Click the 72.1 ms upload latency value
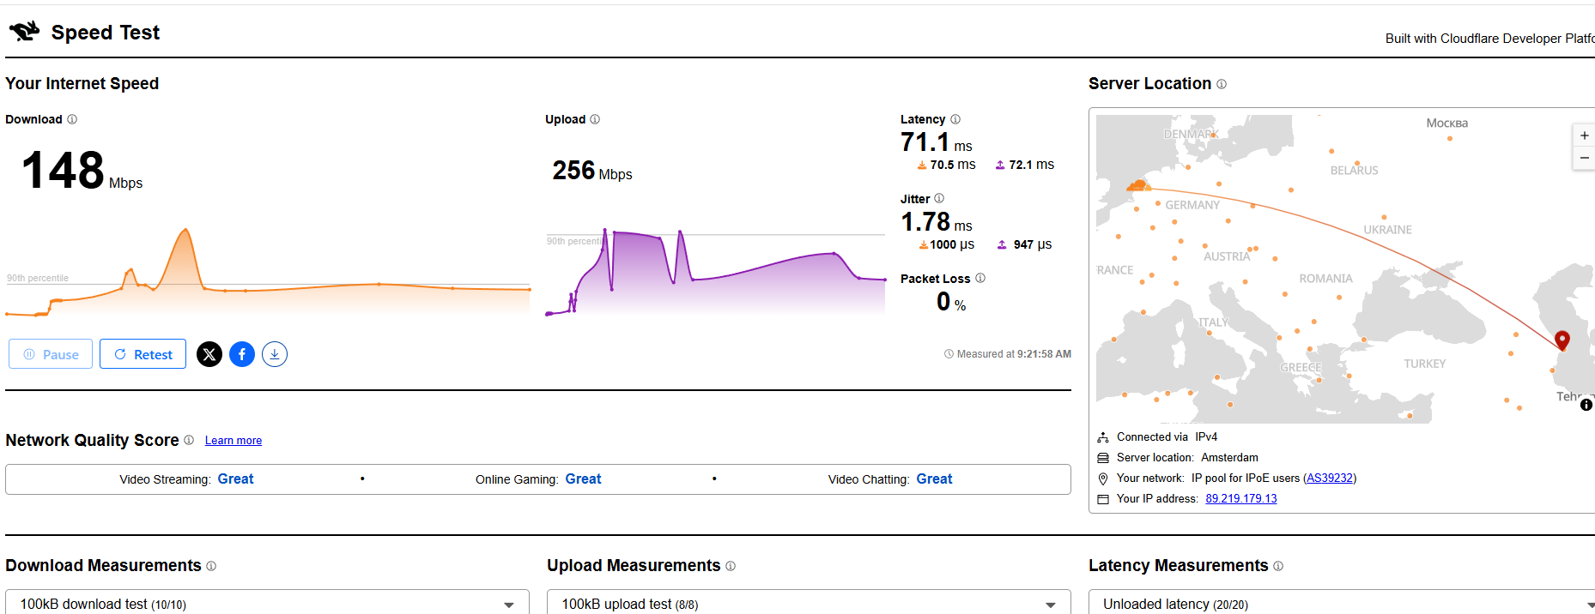 pyautogui.click(x=1025, y=165)
